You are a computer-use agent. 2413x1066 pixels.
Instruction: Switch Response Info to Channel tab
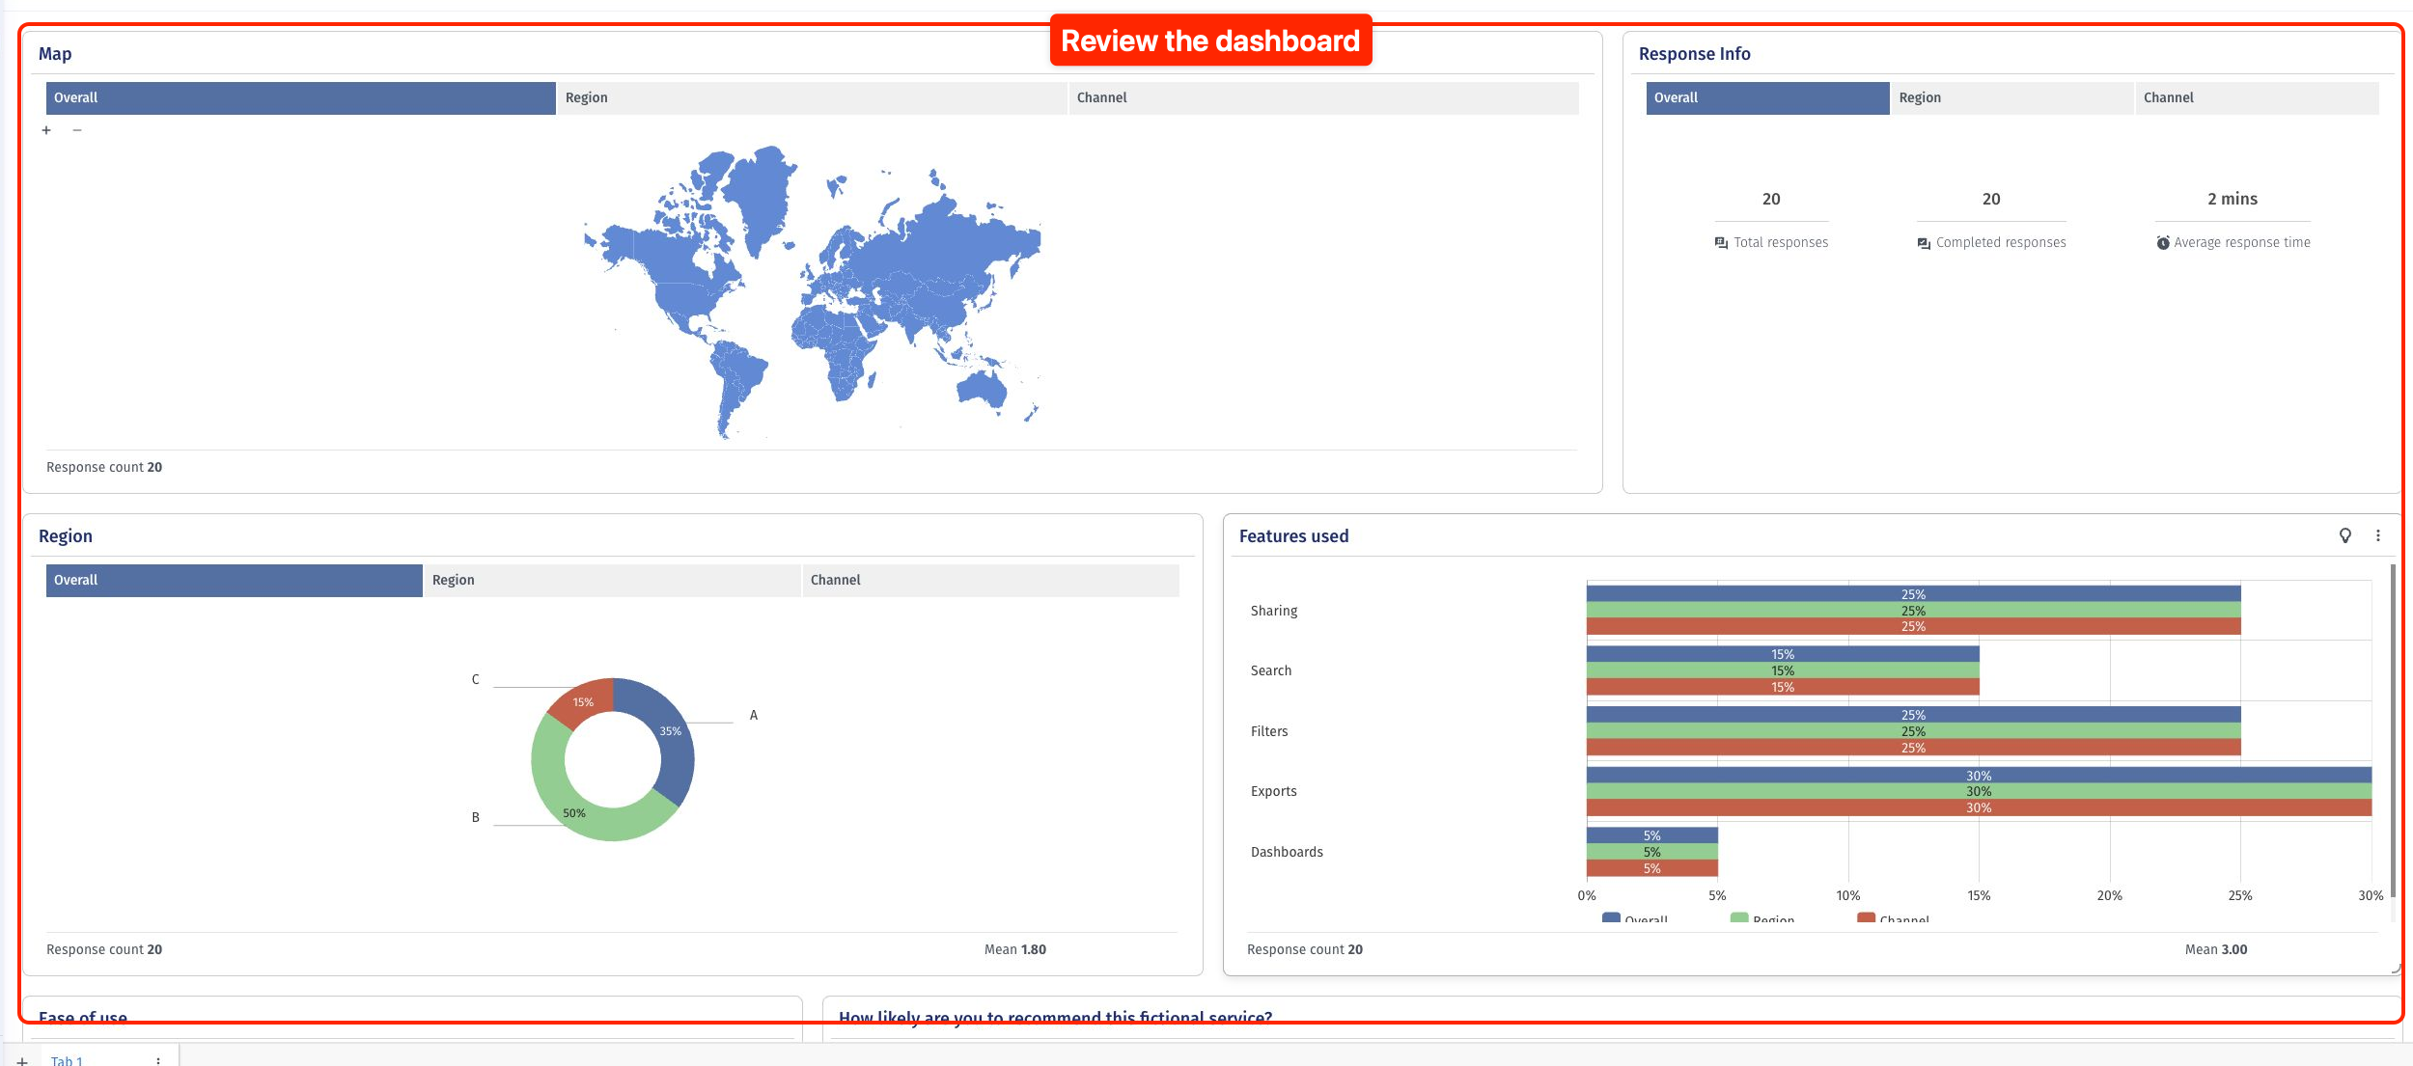pyautogui.click(x=2257, y=97)
